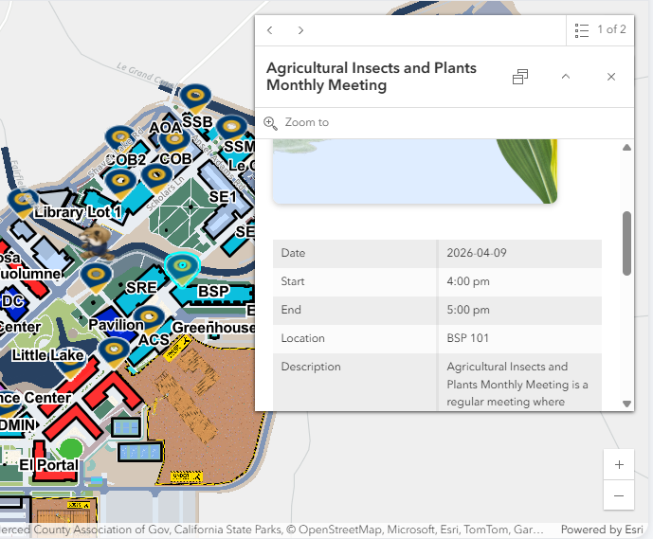Click the popup scrollbar thumb

[626, 243]
